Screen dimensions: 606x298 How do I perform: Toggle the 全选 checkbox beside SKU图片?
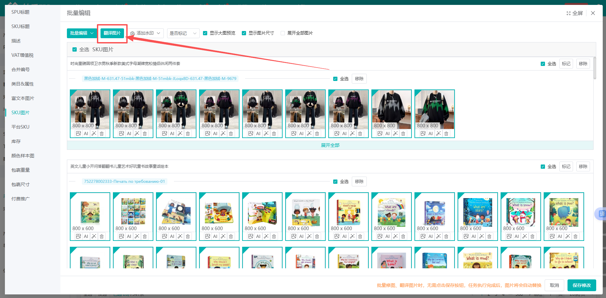[x=74, y=50]
